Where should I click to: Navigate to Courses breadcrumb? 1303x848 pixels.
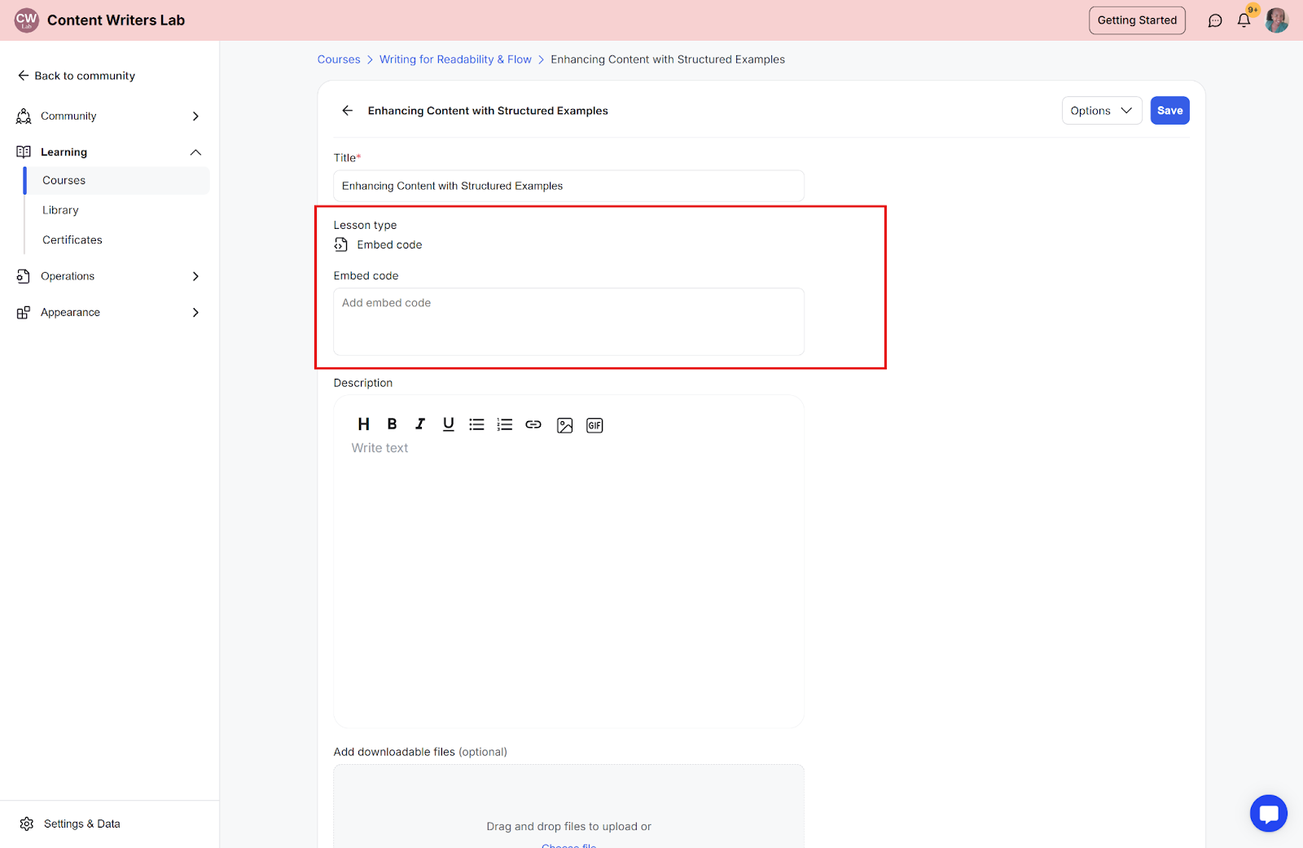339,59
